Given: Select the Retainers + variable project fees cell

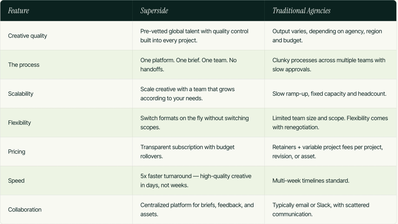Looking at the screenshot, I should pyautogui.click(x=328, y=151).
